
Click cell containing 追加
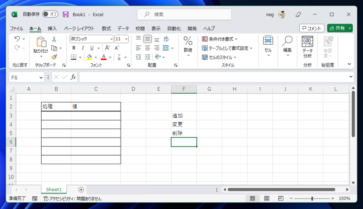tap(184, 116)
